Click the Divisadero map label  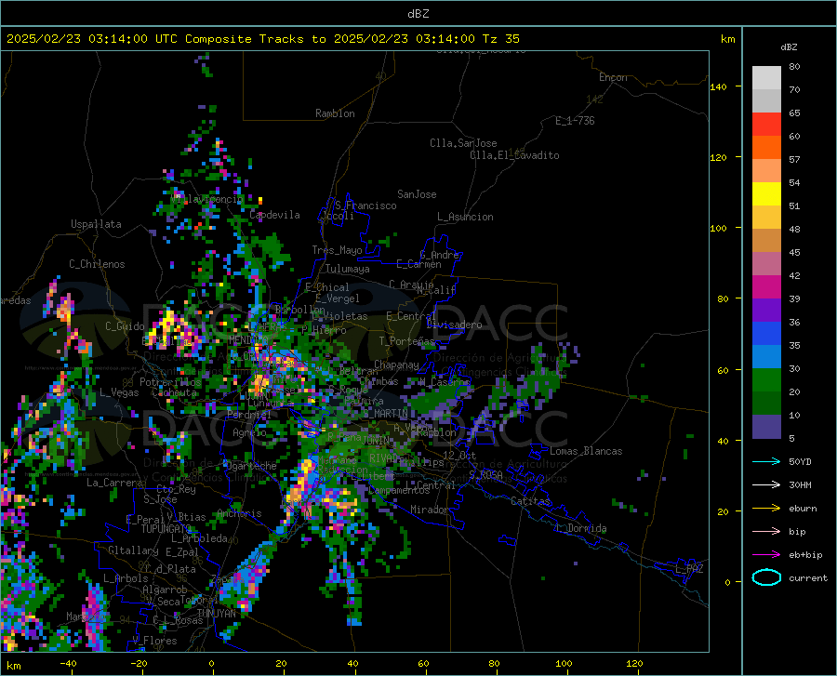454,325
